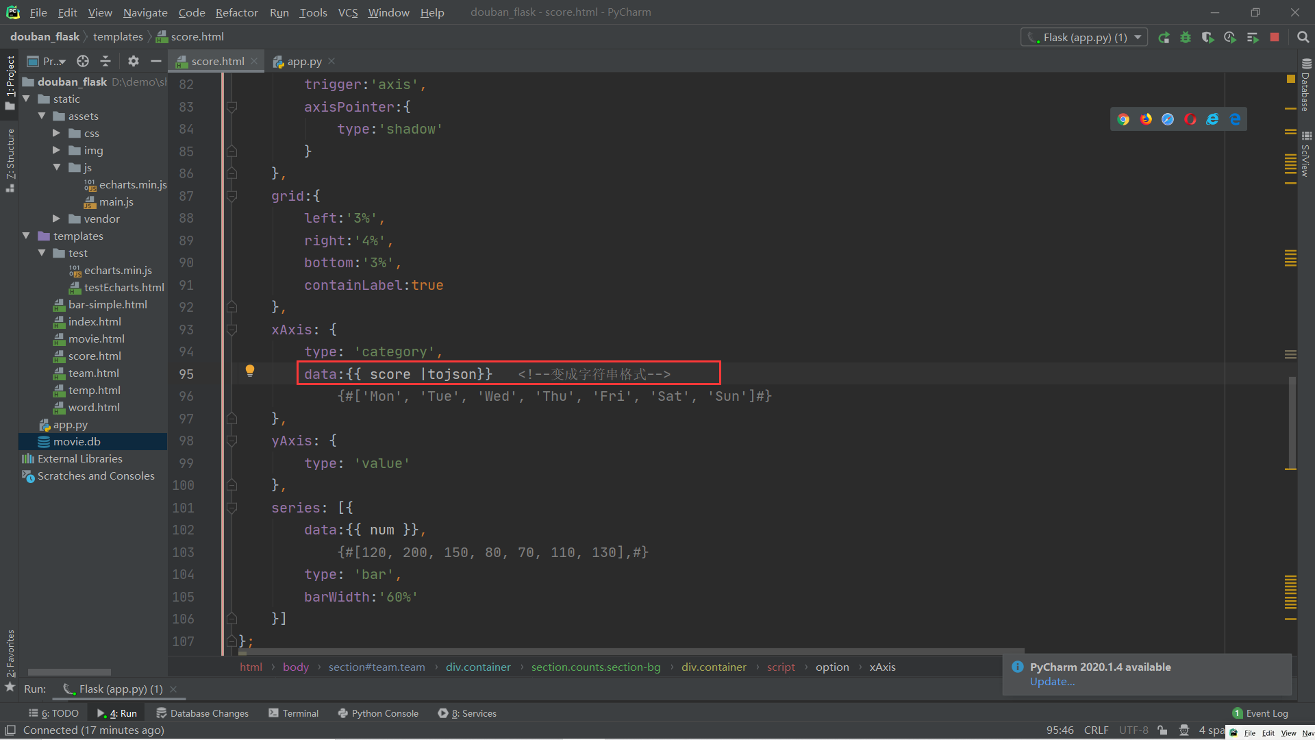Click the Project panel settings gear
Image resolution: width=1315 pixels, height=740 pixels.
tap(134, 61)
